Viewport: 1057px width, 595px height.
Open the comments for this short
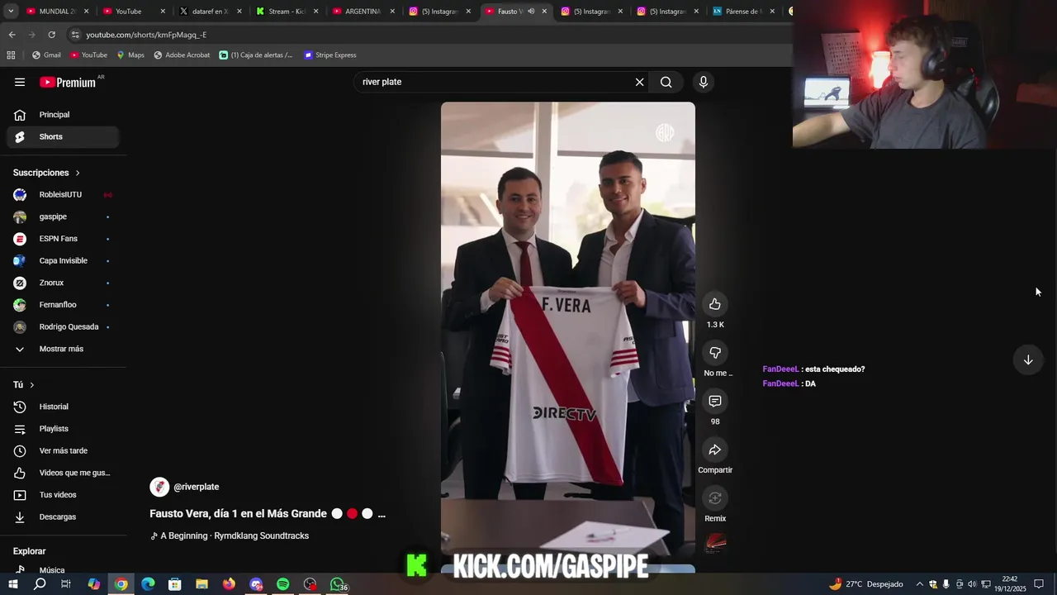(715, 402)
